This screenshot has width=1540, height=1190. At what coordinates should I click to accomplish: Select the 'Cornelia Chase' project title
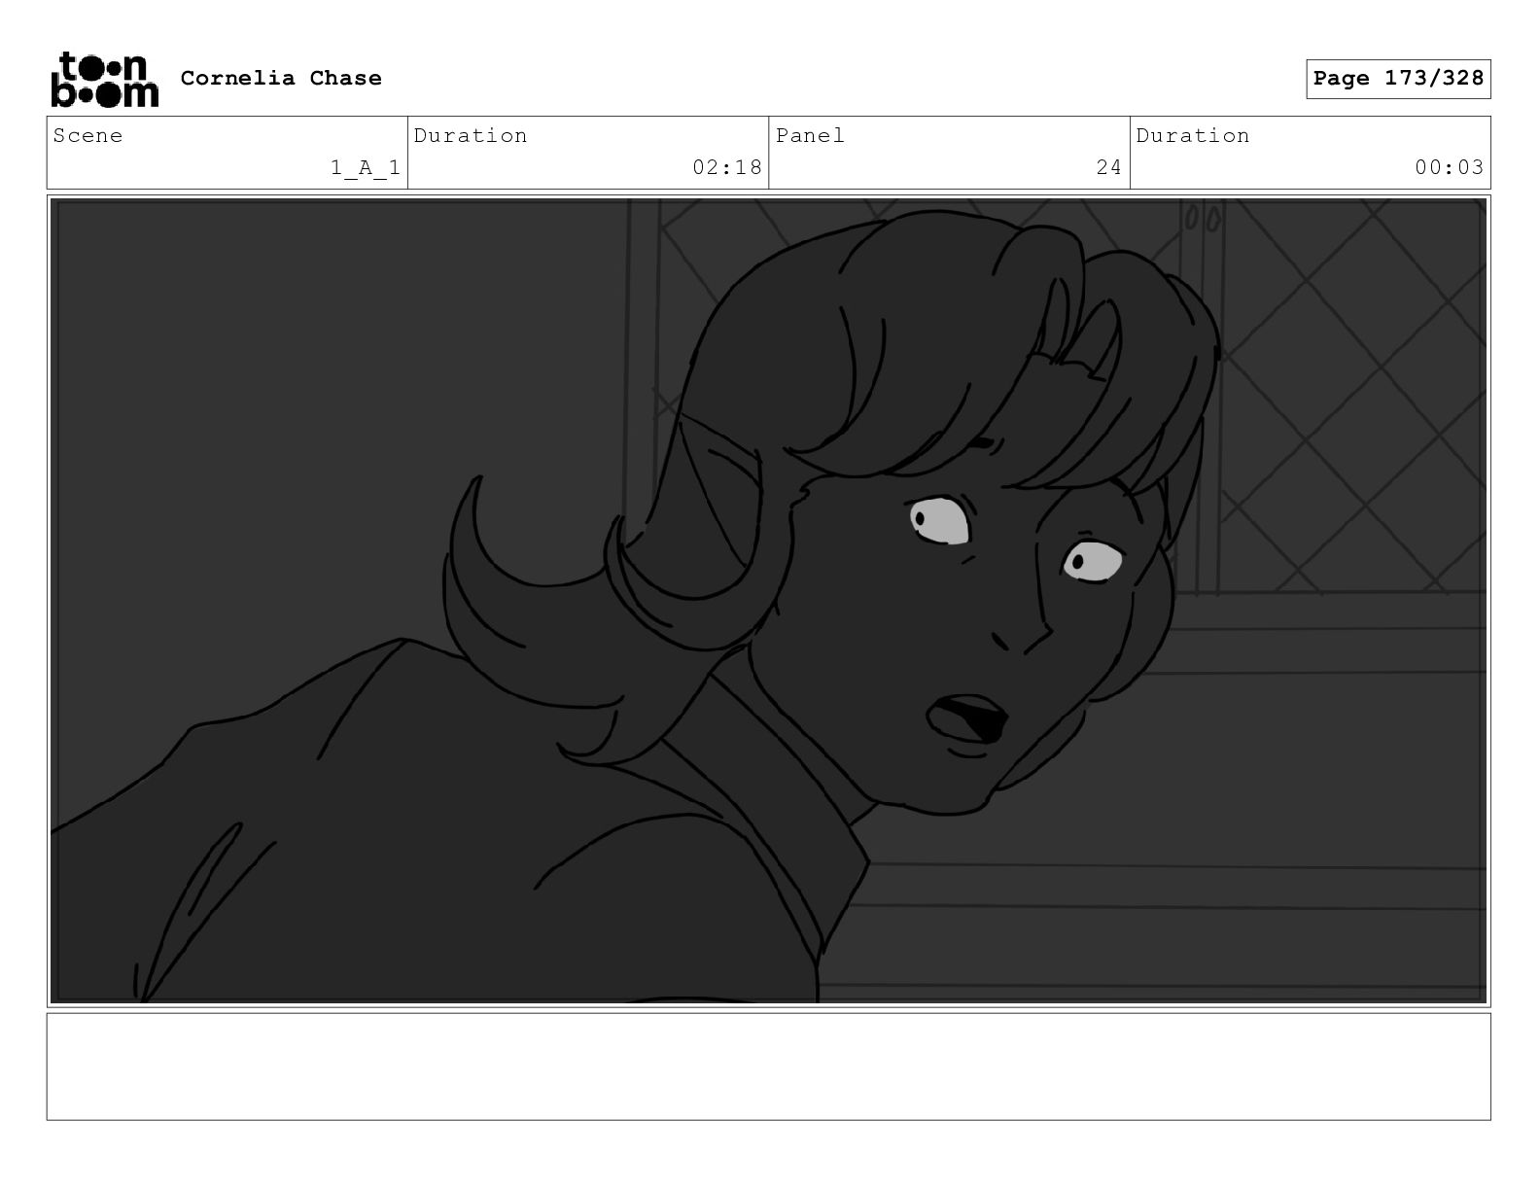[x=281, y=78]
